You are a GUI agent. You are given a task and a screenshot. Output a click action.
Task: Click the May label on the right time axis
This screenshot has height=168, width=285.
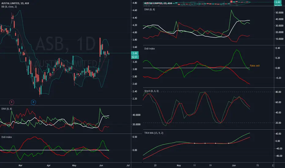tap(179, 166)
